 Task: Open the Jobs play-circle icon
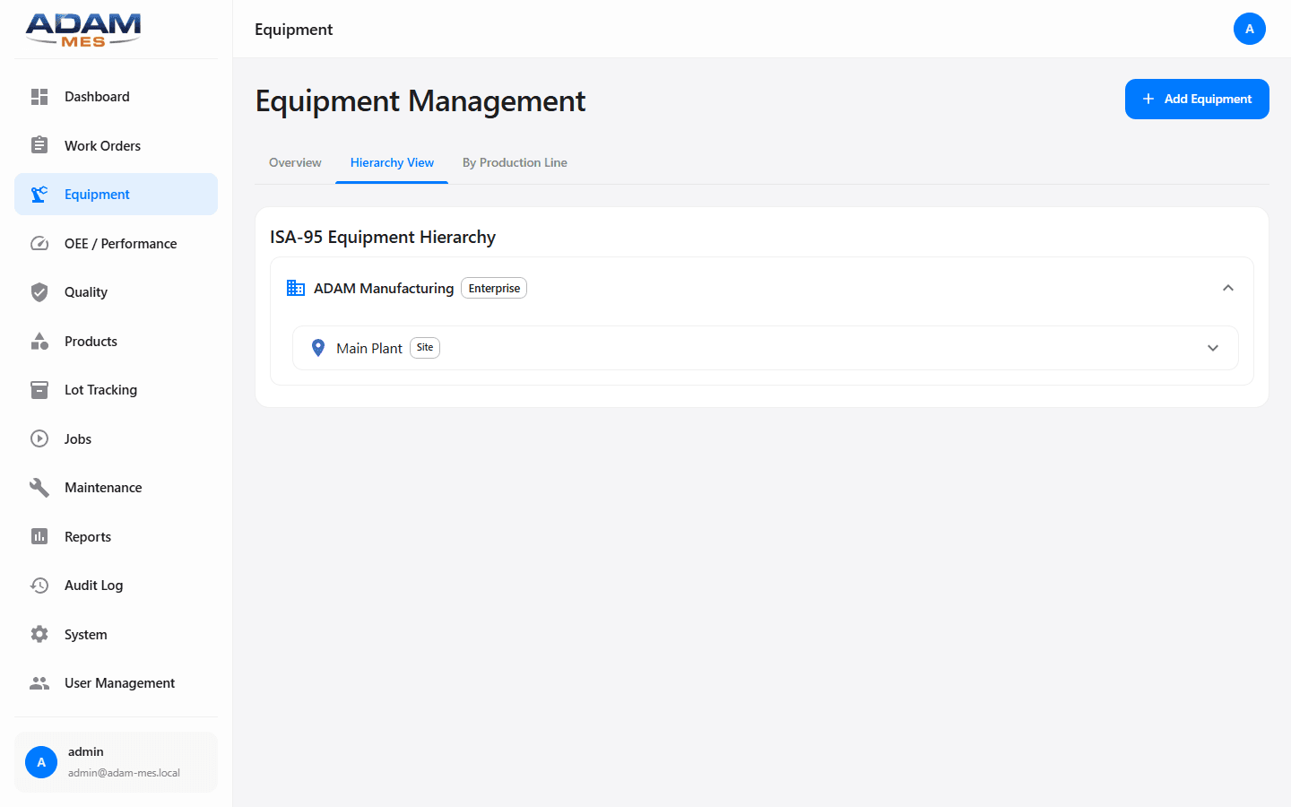(x=39, y=438)
